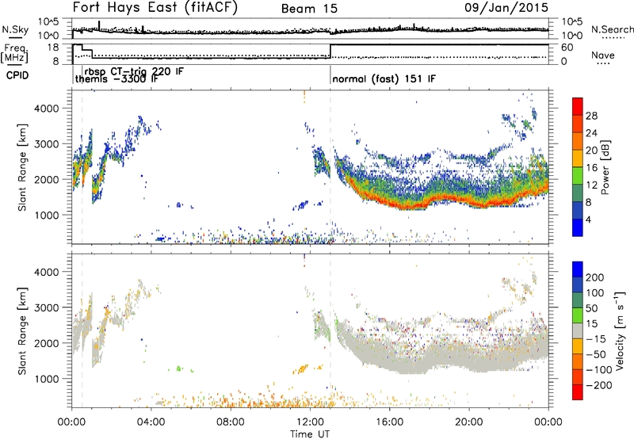Click the 'Beam 15' label
This screenshot has width=634, height=439.
[309, 9]
